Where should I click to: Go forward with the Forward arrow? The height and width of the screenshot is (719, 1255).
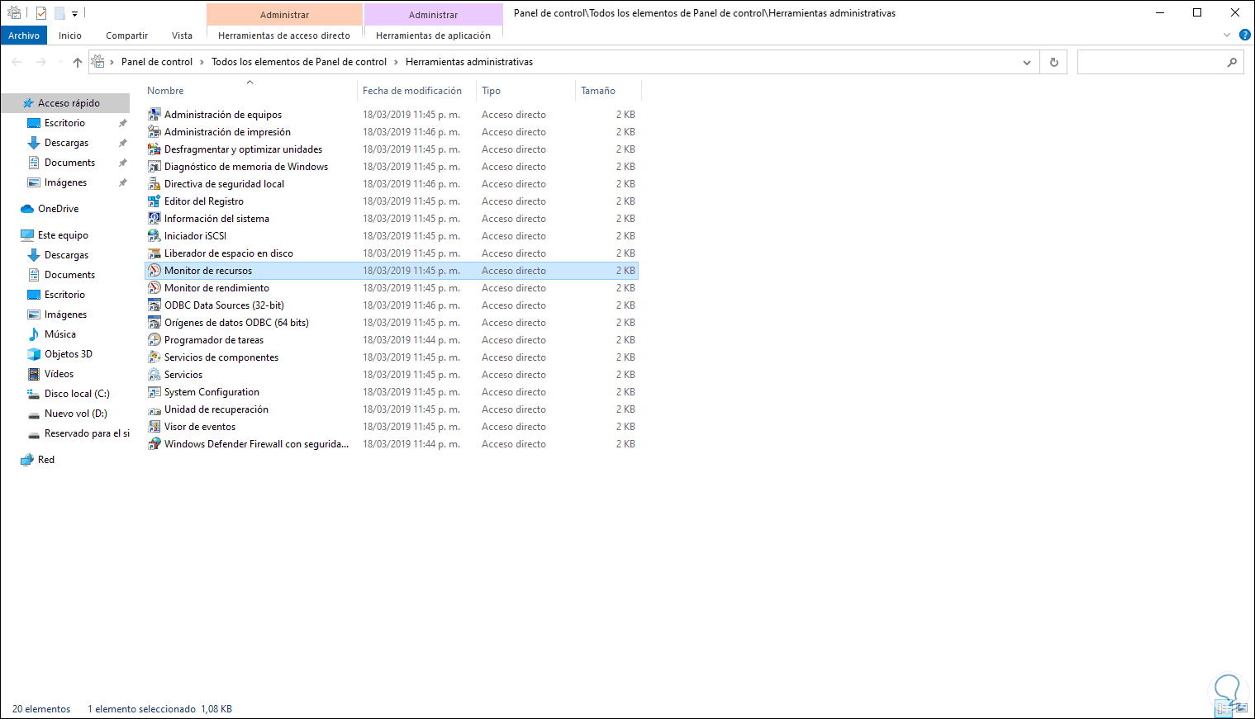[x=41, y=62]
